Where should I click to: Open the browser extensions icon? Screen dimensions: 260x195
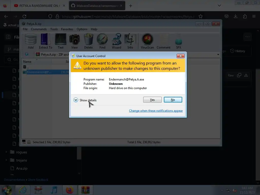coord(245,16)
